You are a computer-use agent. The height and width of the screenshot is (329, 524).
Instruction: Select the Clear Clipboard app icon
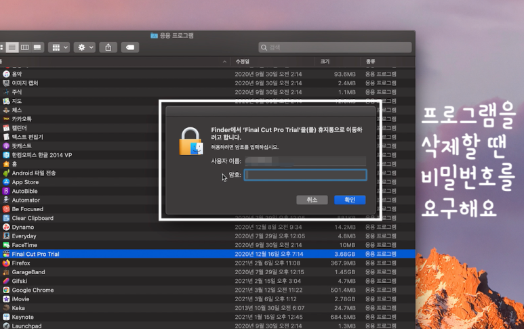click(6, 218)
